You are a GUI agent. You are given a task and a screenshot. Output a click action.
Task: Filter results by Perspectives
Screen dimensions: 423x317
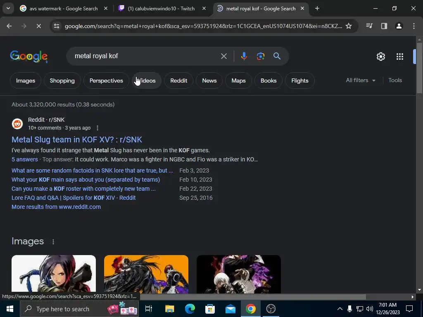pyautogui.click(x=106, y=80)
